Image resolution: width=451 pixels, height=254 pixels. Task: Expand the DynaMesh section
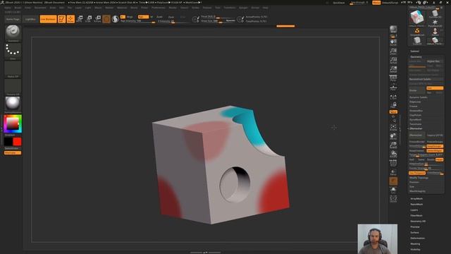click(415, 119)
